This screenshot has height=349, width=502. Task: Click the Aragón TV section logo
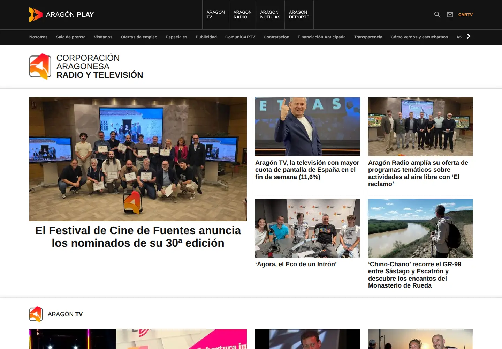pos(36,314)
